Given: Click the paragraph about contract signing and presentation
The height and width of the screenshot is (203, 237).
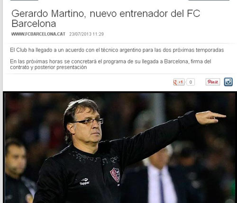Looking at the screenshot, I should click(x=110, y=64).
